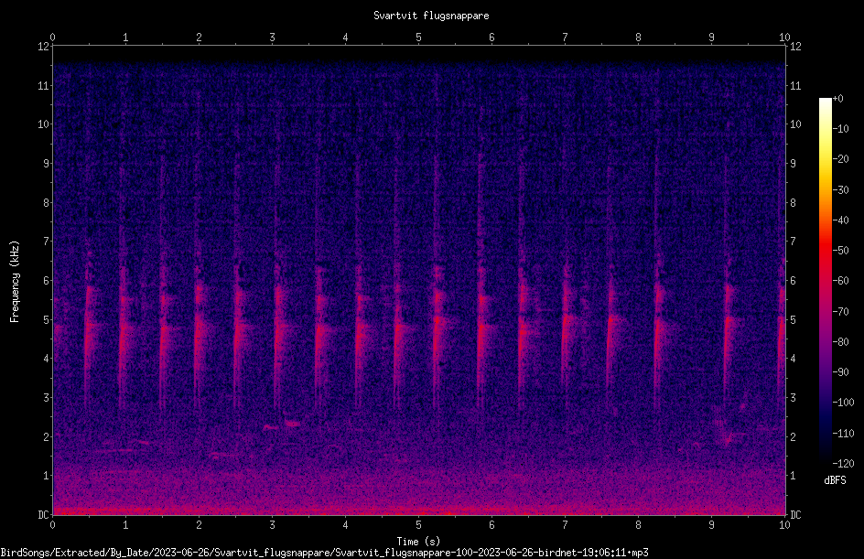Click the title 'Svartvit flugsnappare'
864x559 pixels.
pos(431,16)
